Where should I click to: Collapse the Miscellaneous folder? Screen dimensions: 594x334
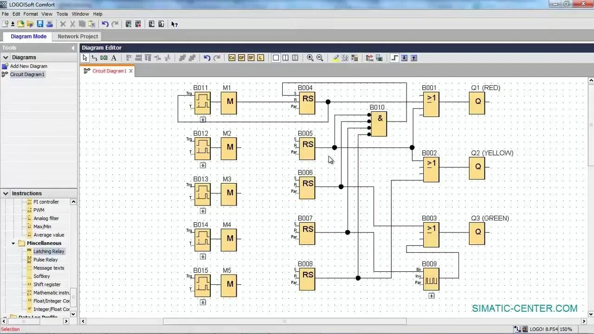(x=13, y=243)
